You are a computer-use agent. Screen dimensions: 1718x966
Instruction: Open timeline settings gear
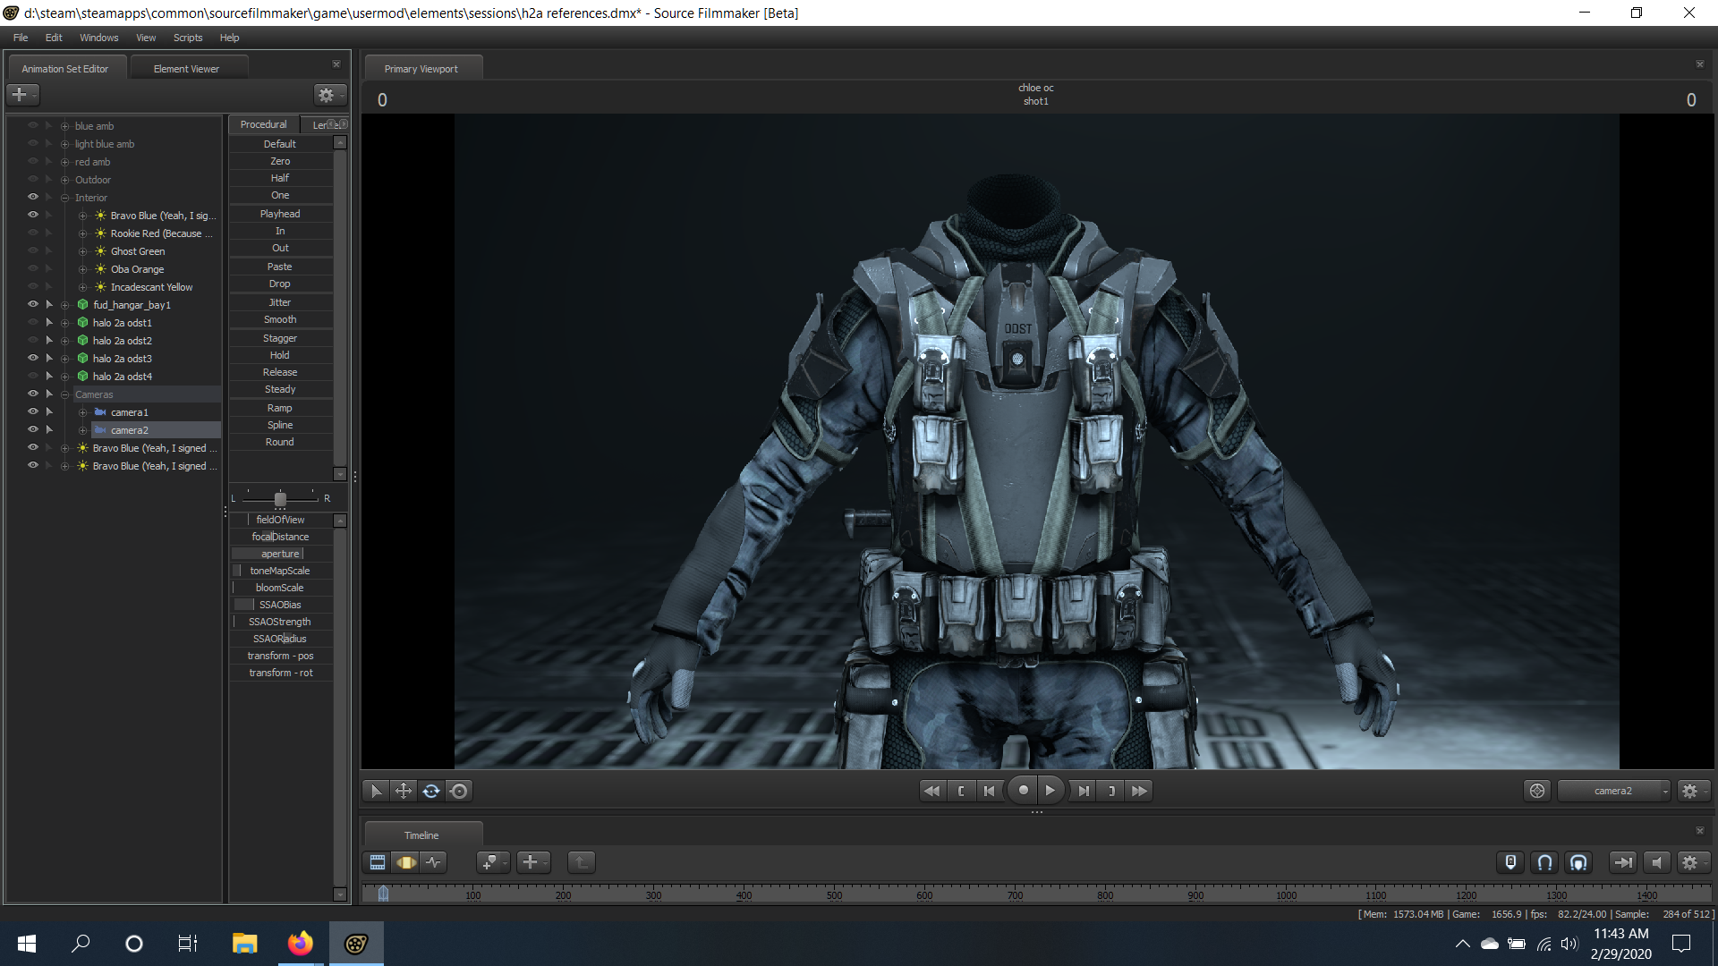[1692, 862]
